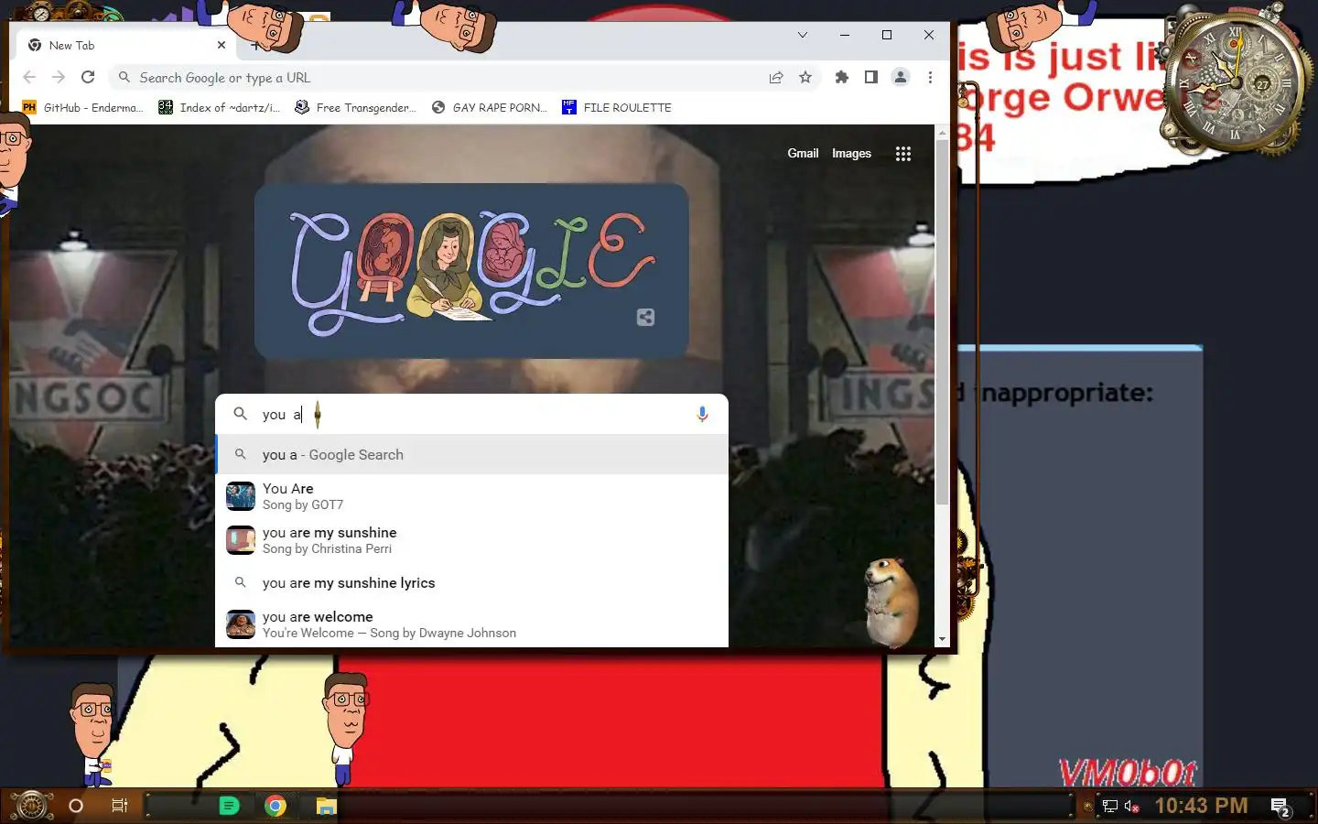Select 'you are welcome' Dwayne Johnson suggestion
This screenshot has width=1318, height=824.
point(472,624)
